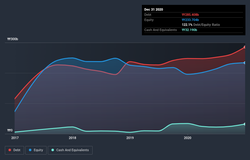Click the 2020 x-axis label
This screenshot has width=250, height=160.
click(x=188, y=138)
